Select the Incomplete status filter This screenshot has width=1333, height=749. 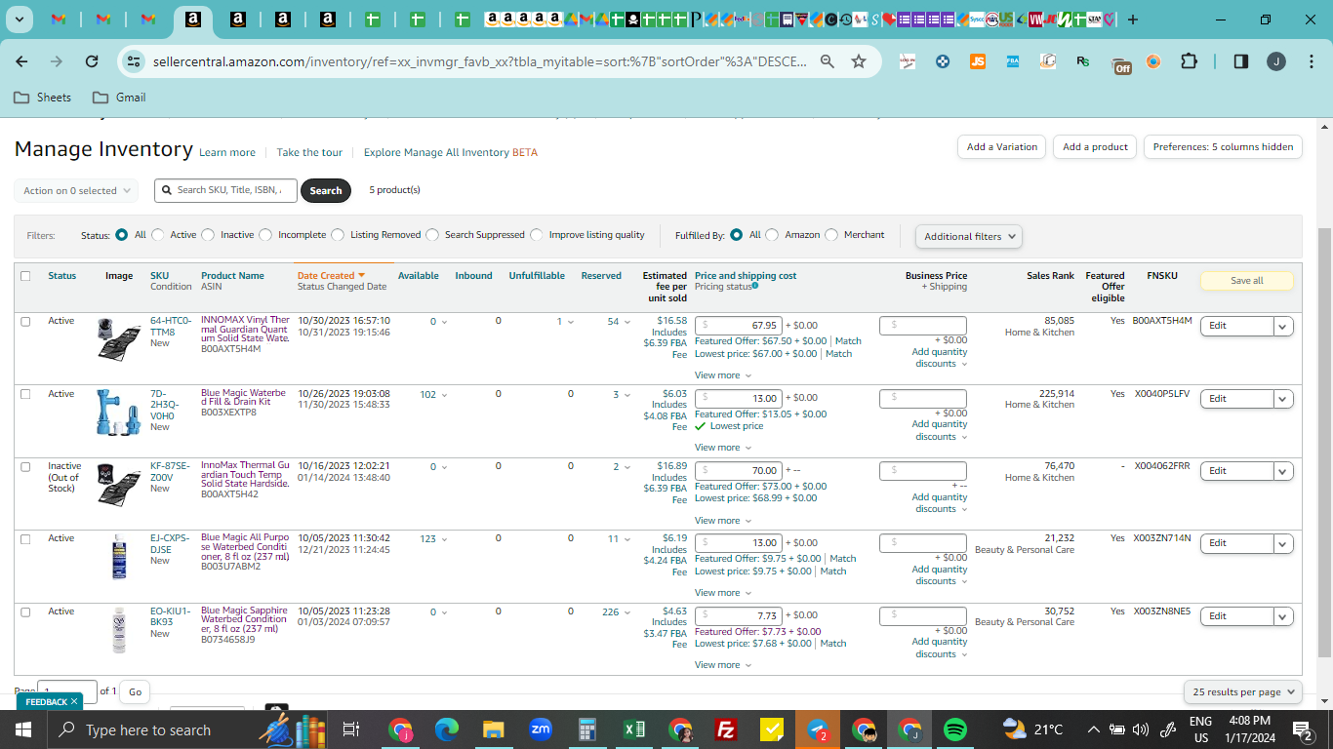265,235
